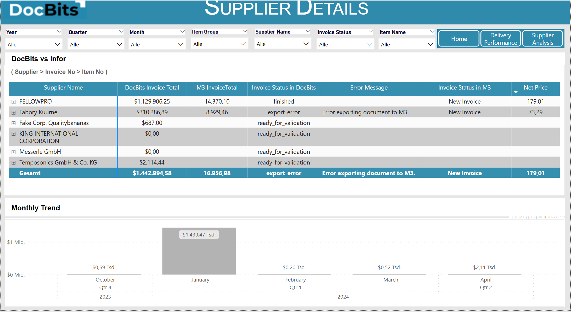
Task: Click the 73,29 net price cell
Action: point(536,112)
